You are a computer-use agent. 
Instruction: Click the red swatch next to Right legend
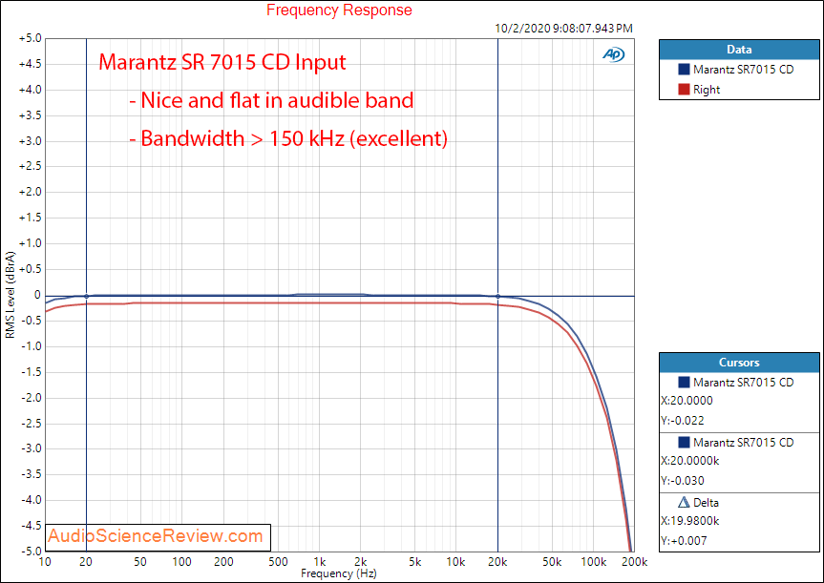click(x=684, y=90)
